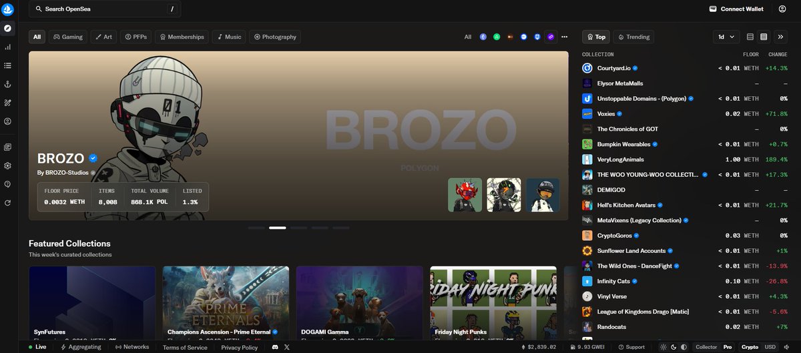Open the Infinity Cats collection row
801x353 pixels.
pyautogui.click(x=685, y=281)
